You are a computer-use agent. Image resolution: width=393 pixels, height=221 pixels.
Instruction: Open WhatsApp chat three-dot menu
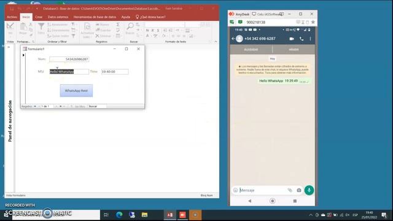click(x=310, y=39)
